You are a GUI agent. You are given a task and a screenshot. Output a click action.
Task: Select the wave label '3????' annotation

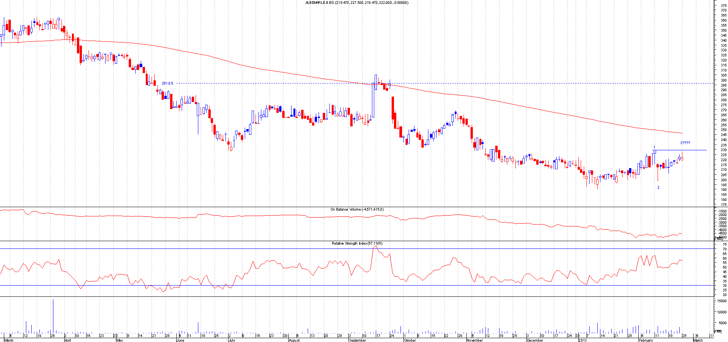(685, 143)
